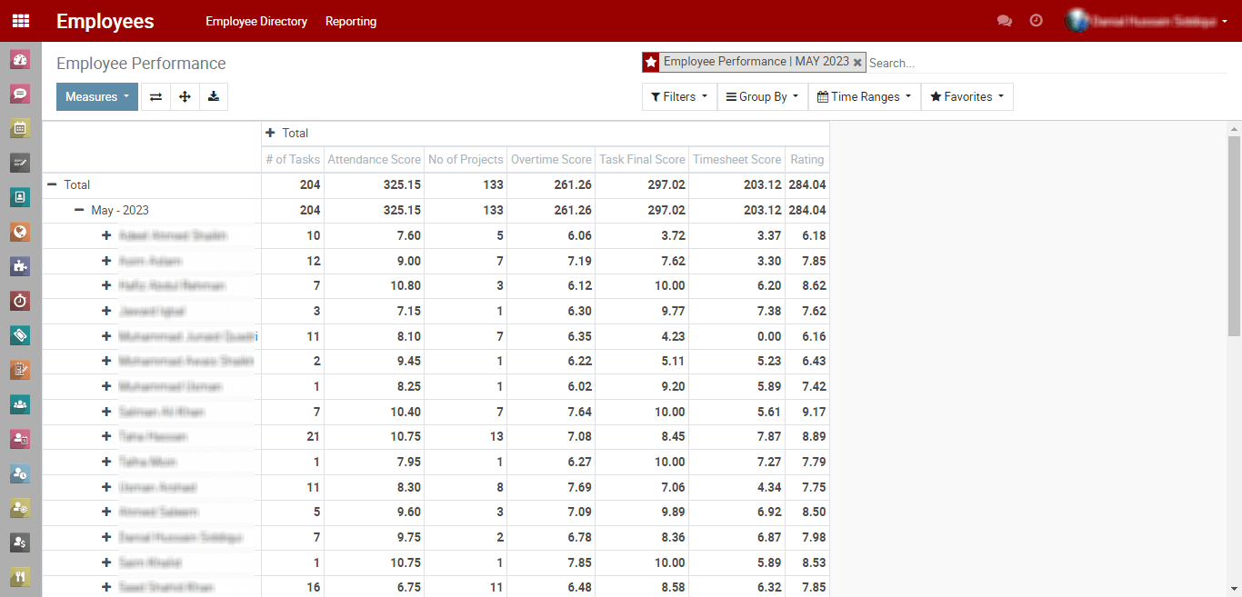1242x597 pixels.
Task: Open the Notes pencil sidebar icon
Action: pyautogui.click(x=20, y=163)
